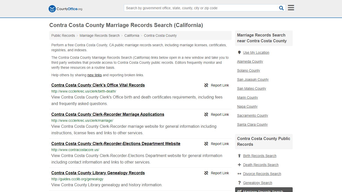342x192 pixels.
Task: Select Use My Location
Action: (256, 52)
